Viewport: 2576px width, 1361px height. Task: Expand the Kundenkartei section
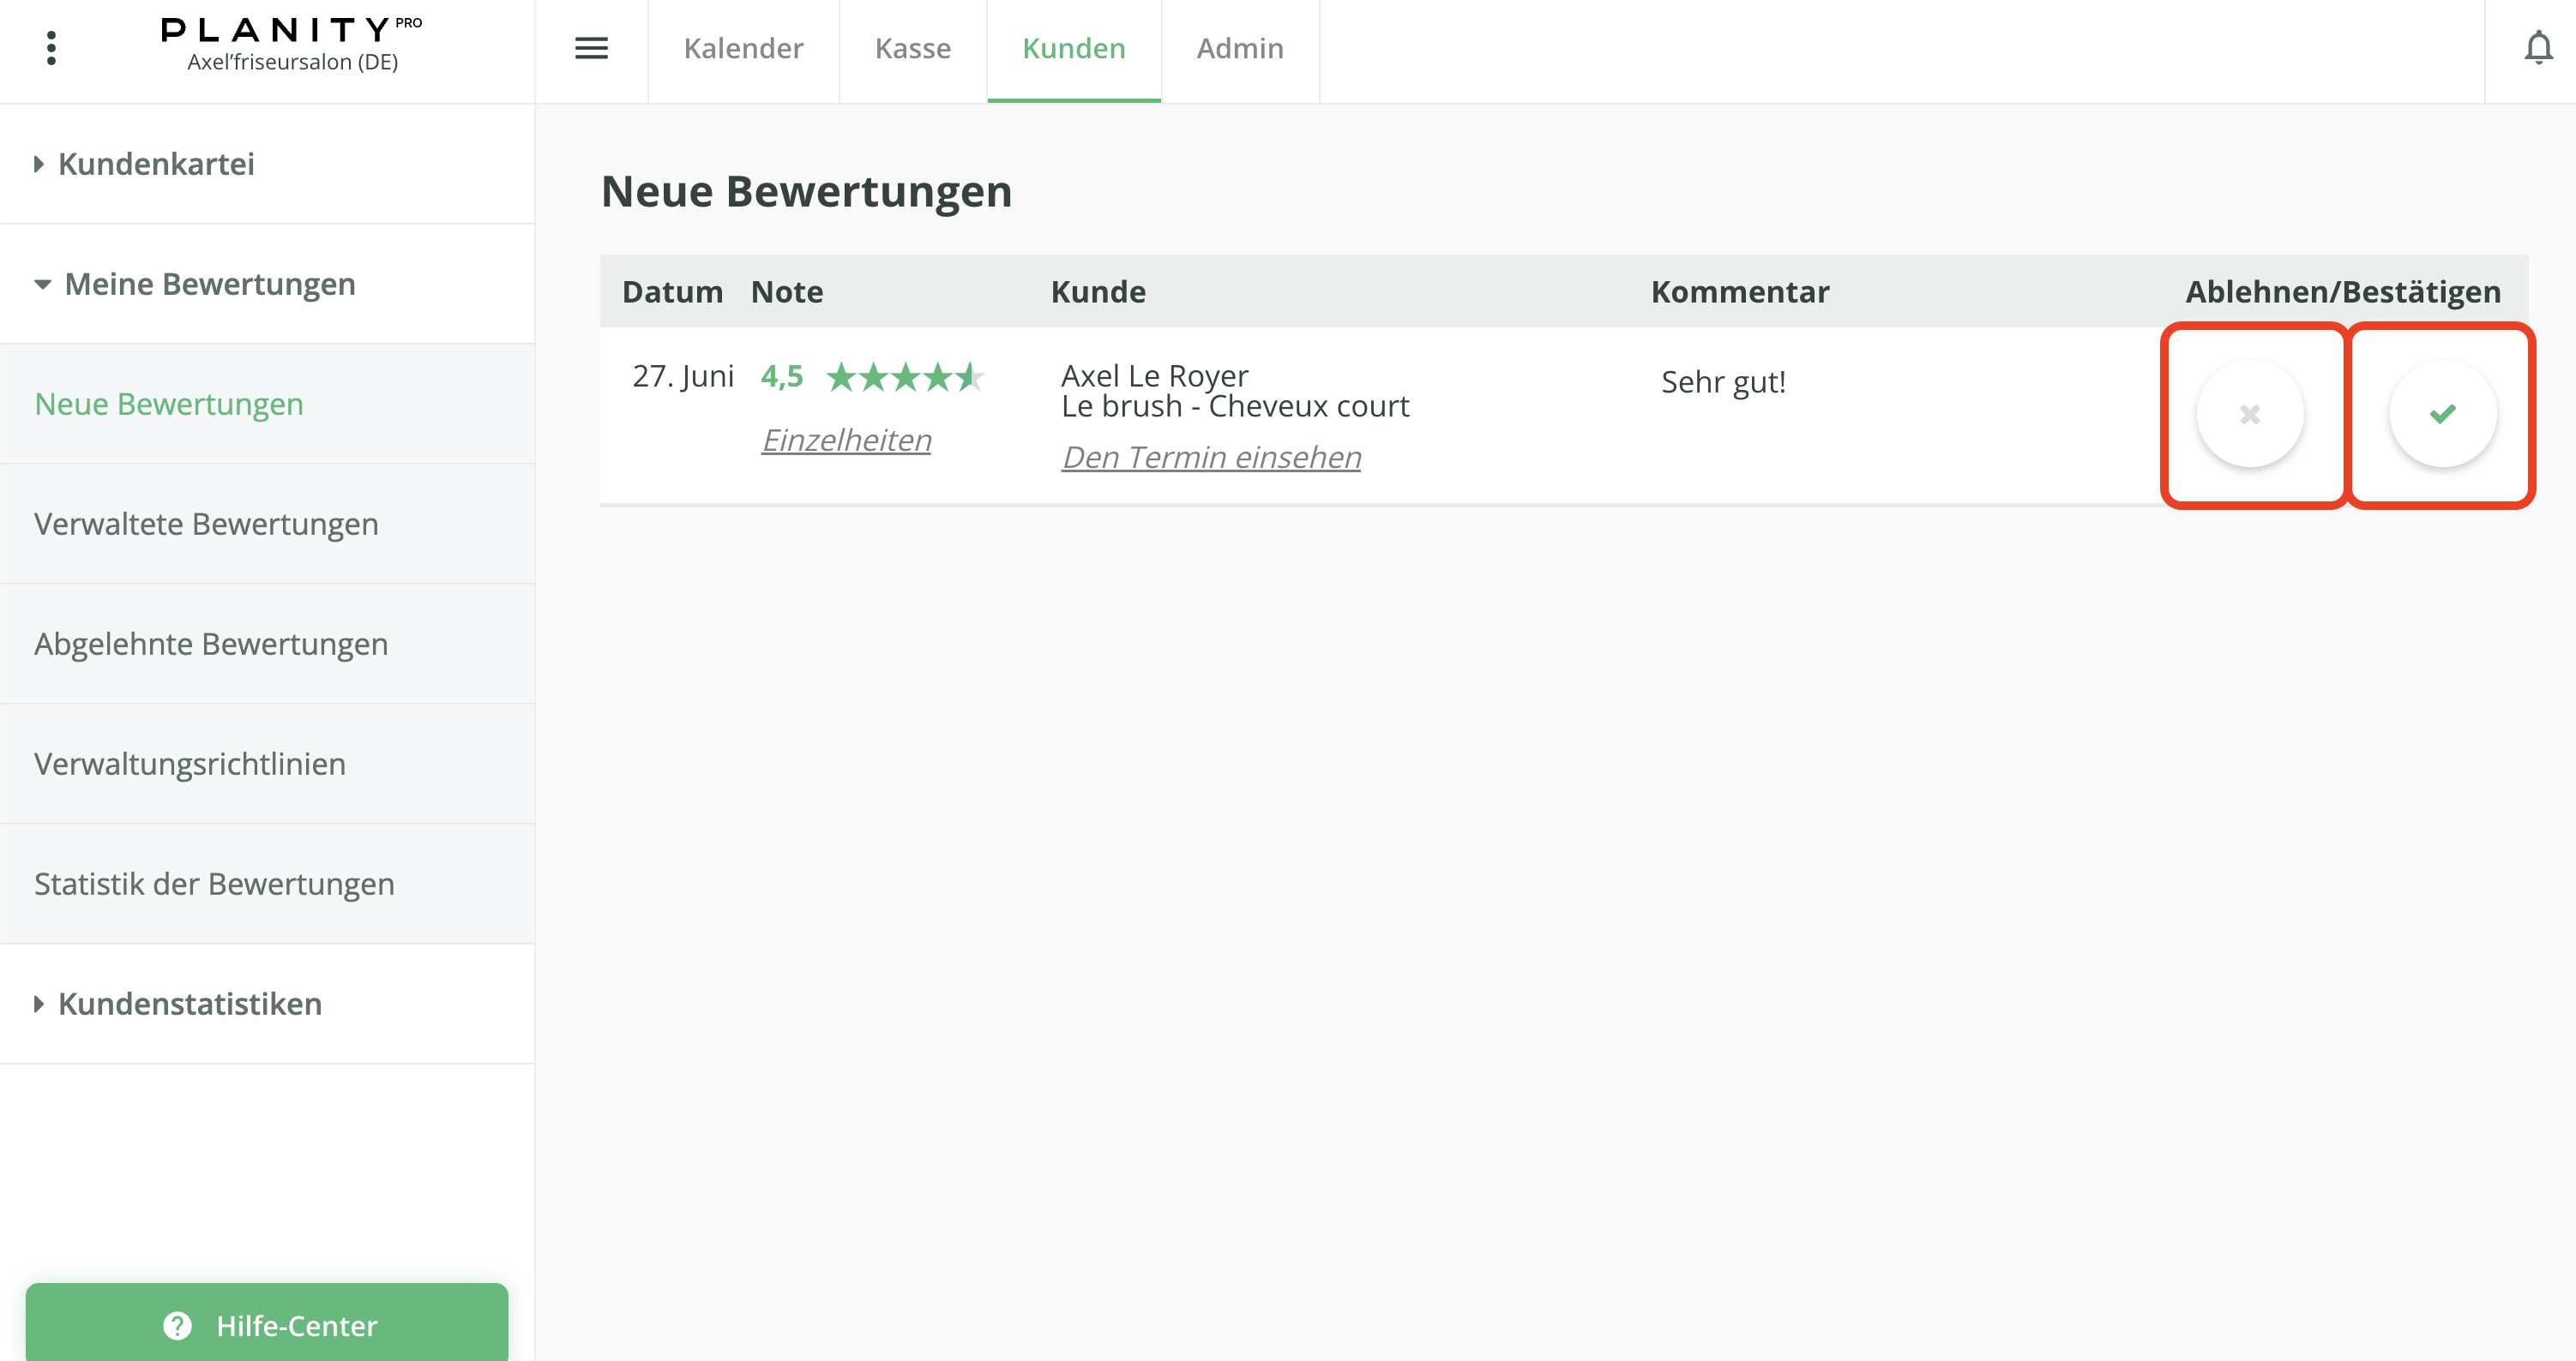tap(156, 164)
